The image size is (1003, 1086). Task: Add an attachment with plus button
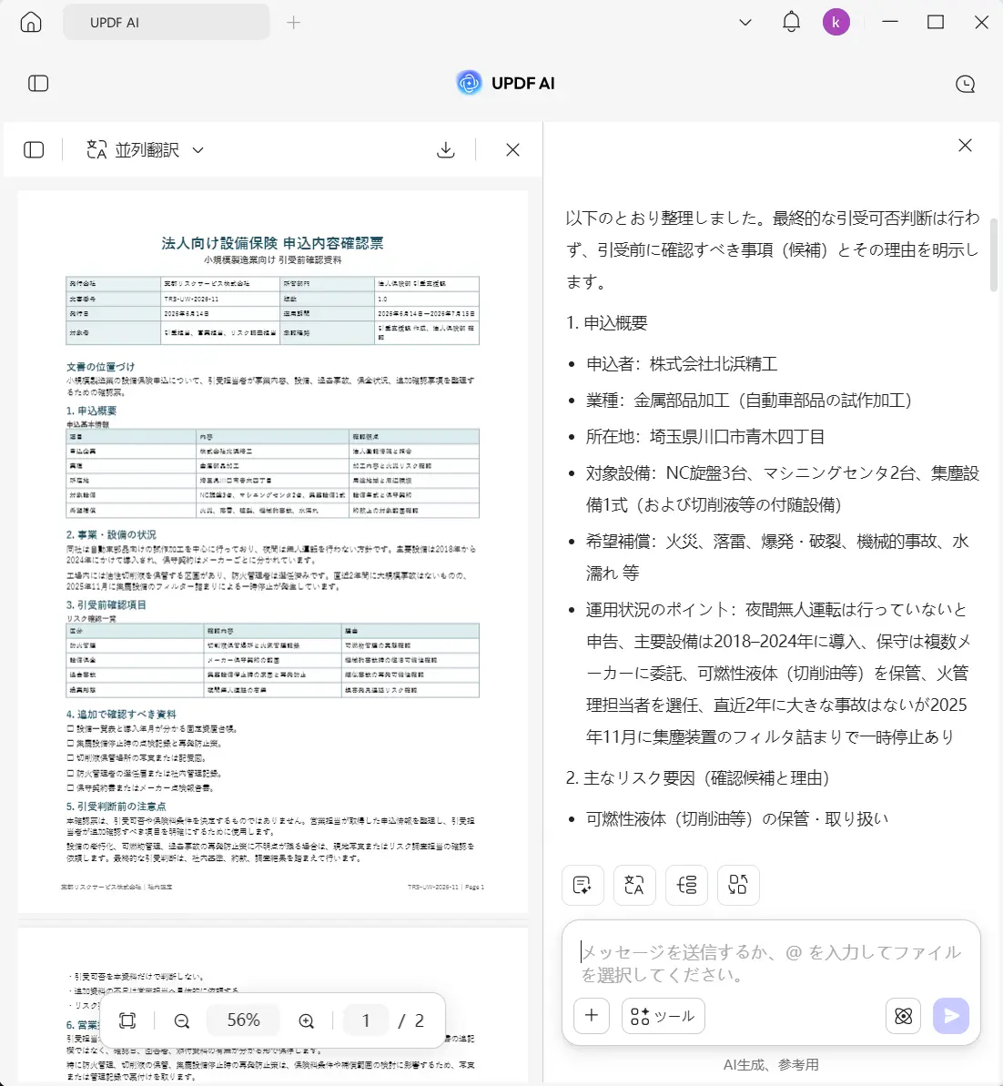592,1015
